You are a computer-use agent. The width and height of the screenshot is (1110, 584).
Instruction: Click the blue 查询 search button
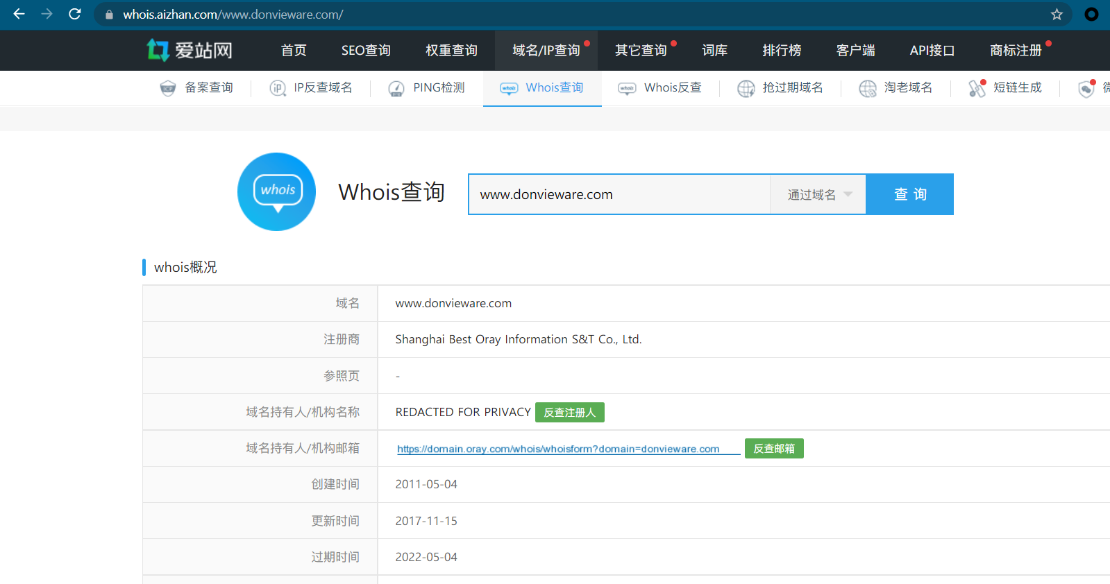tap(910, 194)
